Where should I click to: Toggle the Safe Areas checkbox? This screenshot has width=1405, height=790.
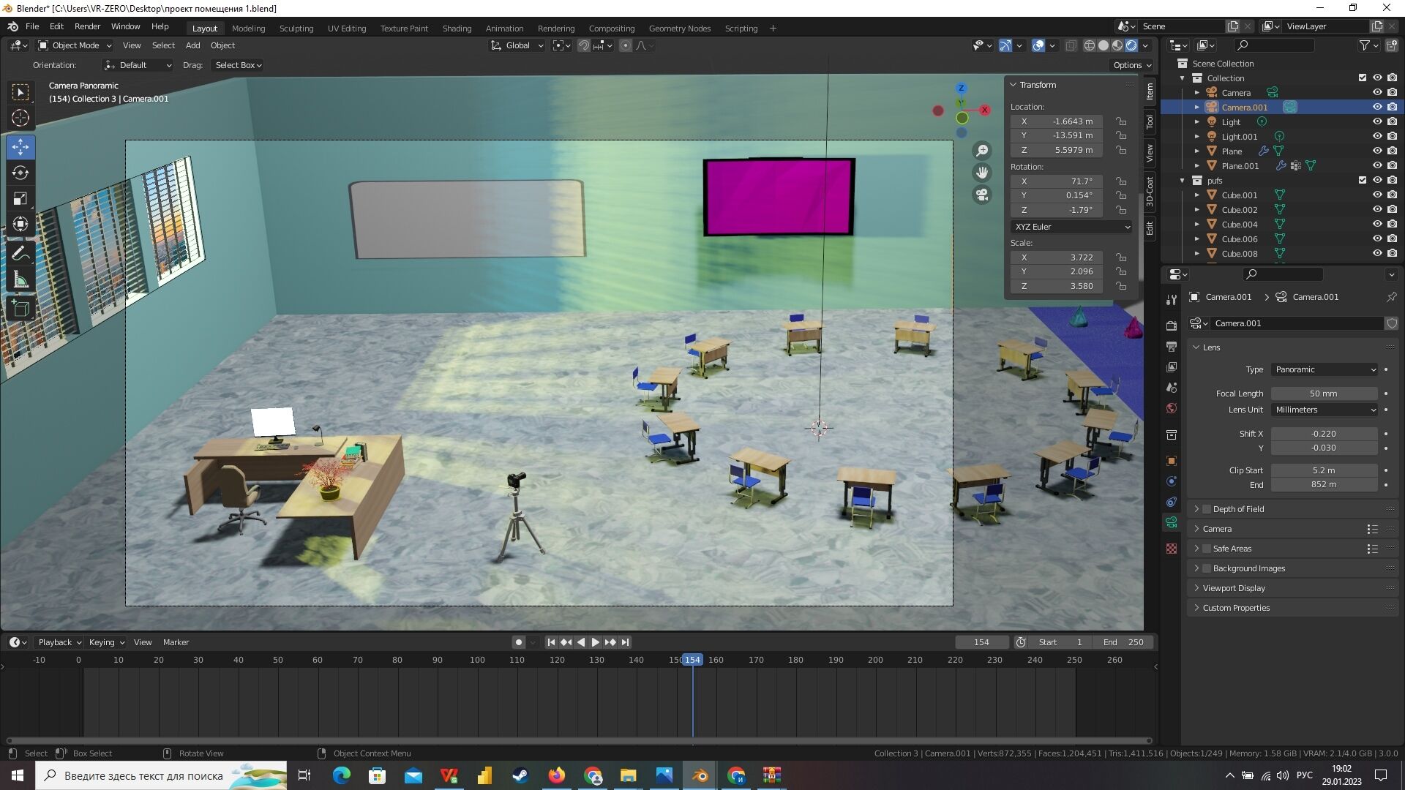pos(1207,549)
